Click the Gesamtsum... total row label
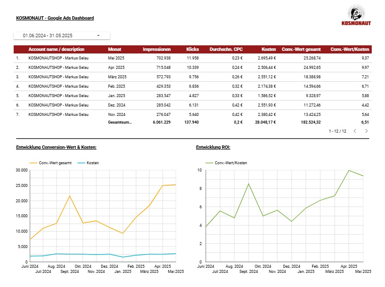Image resolution: width=385 pixels, height=287 pixels. point(120,122)
